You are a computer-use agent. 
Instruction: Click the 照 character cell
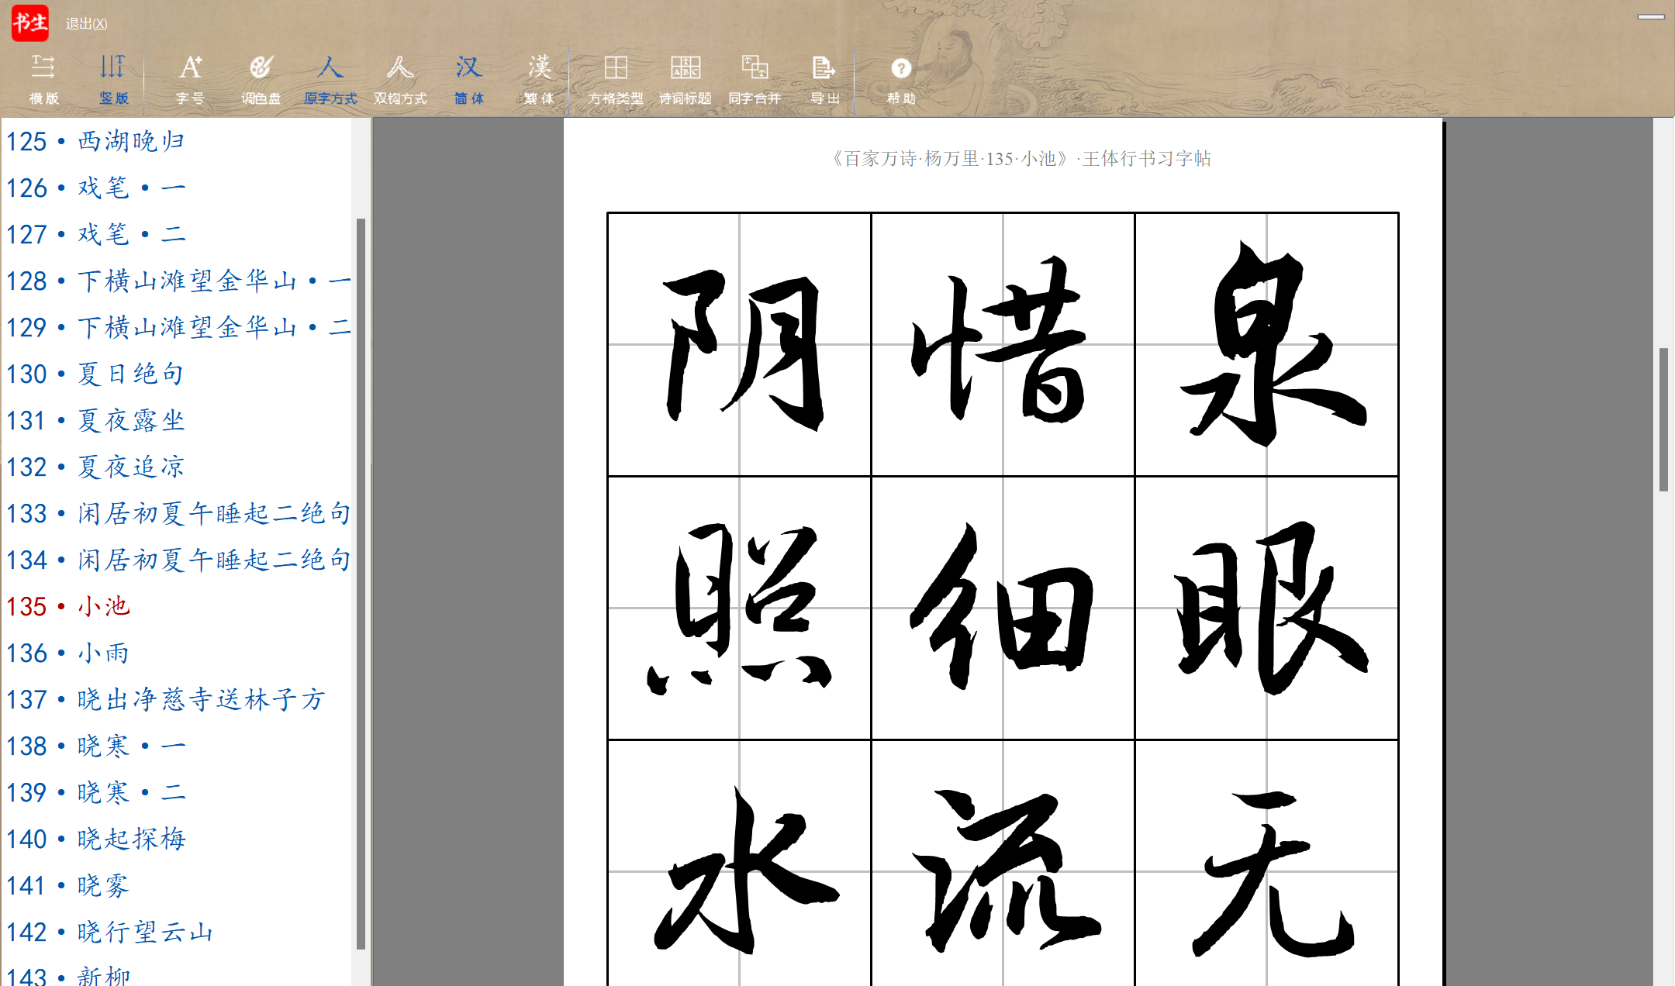click(x=739, y=608)
